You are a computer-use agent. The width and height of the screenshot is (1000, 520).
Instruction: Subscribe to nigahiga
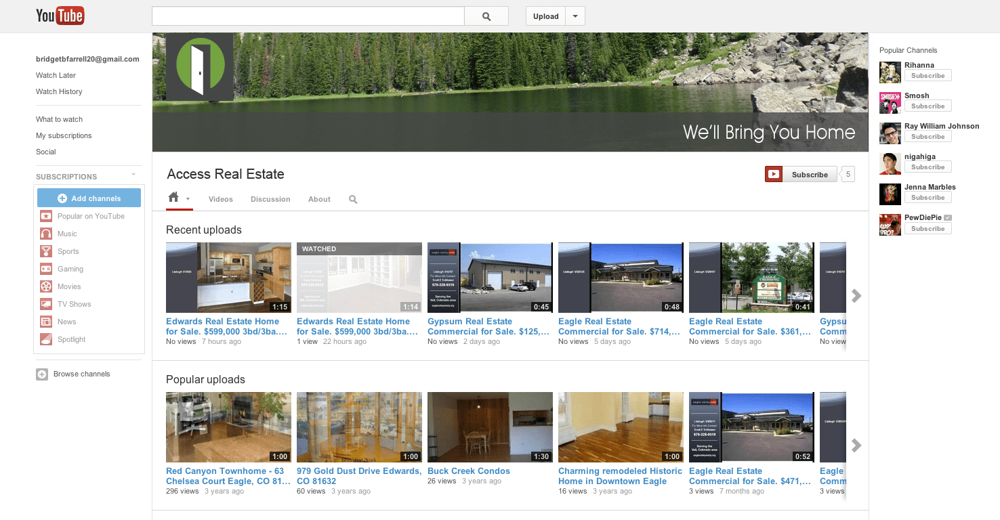coord(928,167)
